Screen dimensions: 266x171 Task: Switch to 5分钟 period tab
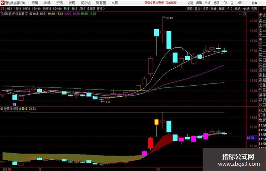point(26,9)
